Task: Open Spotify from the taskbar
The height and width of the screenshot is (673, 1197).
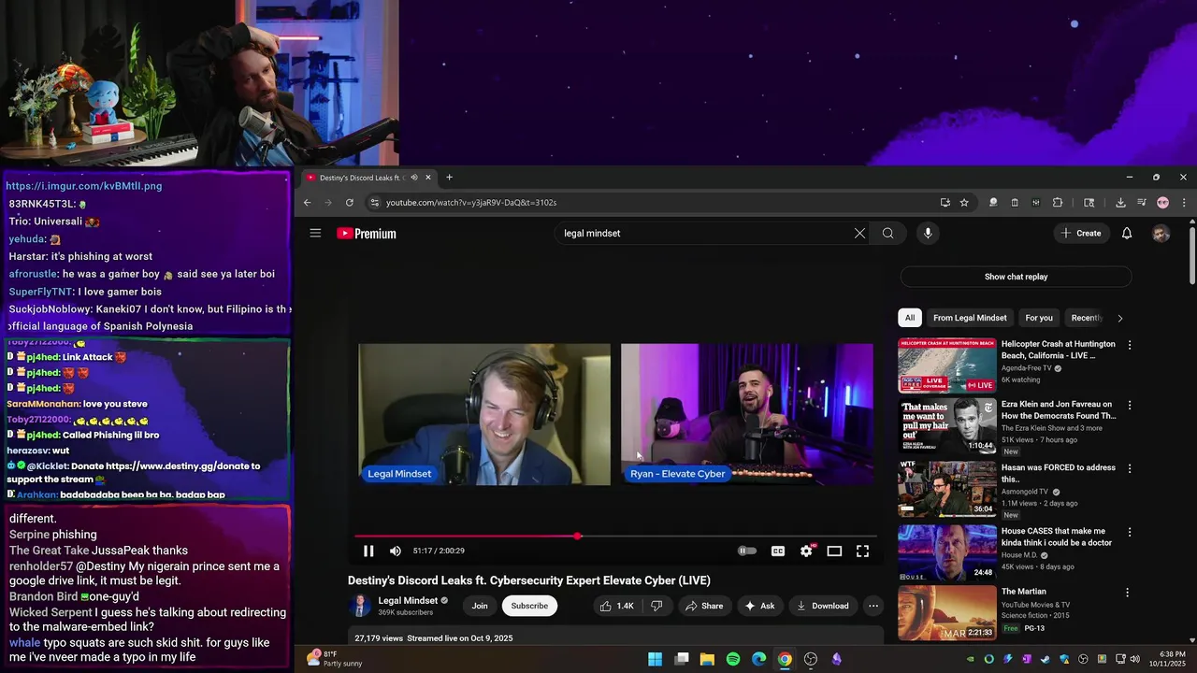Action: (733, 659)
